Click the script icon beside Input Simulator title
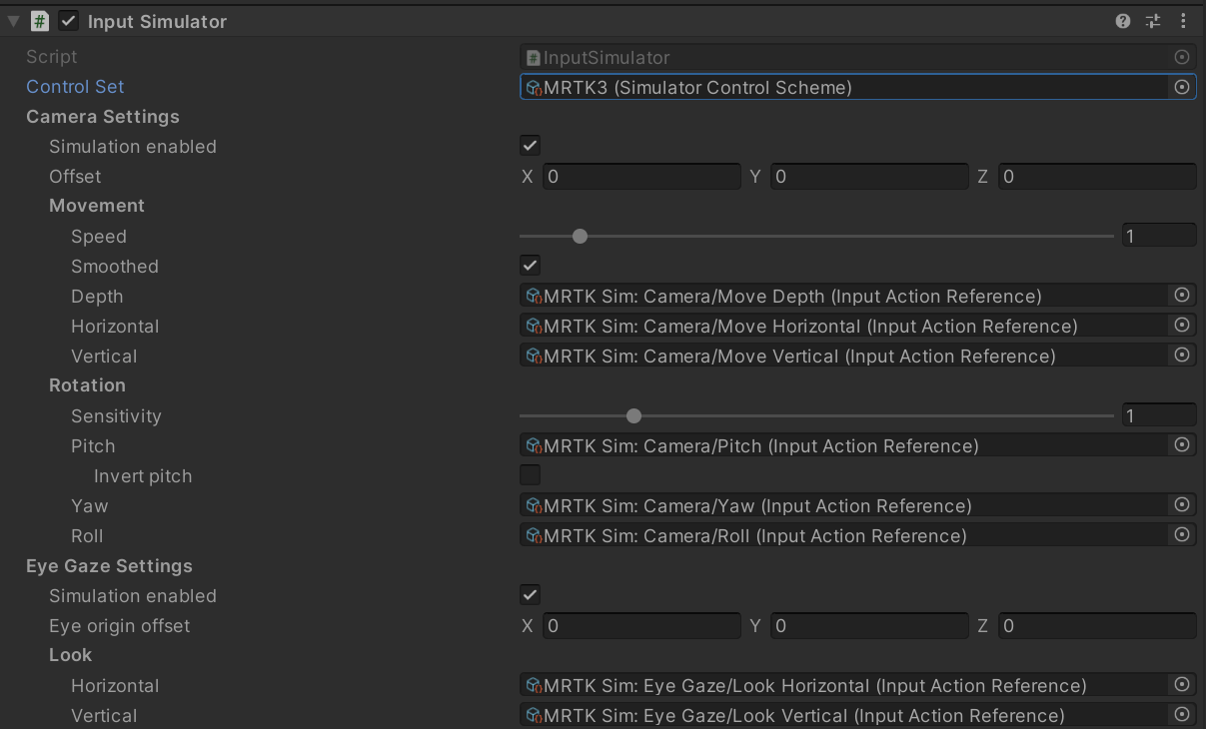 40,21
